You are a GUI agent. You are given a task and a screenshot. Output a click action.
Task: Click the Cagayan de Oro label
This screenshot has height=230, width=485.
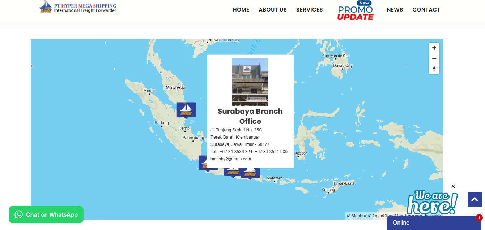click(x=336, y=56)
